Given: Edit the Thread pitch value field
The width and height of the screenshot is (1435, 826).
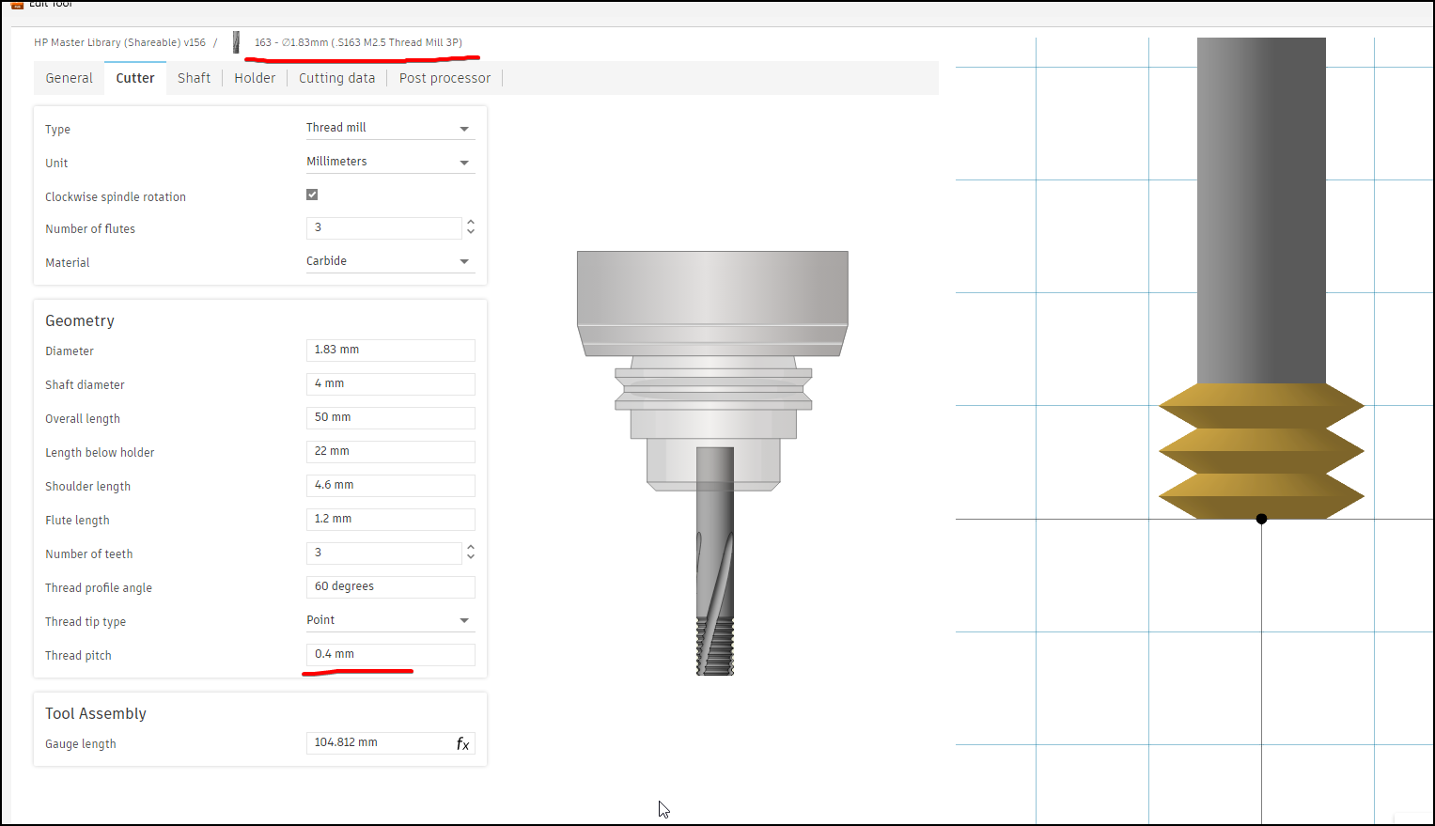Looking at the screenshot, I should coord(390,654).
